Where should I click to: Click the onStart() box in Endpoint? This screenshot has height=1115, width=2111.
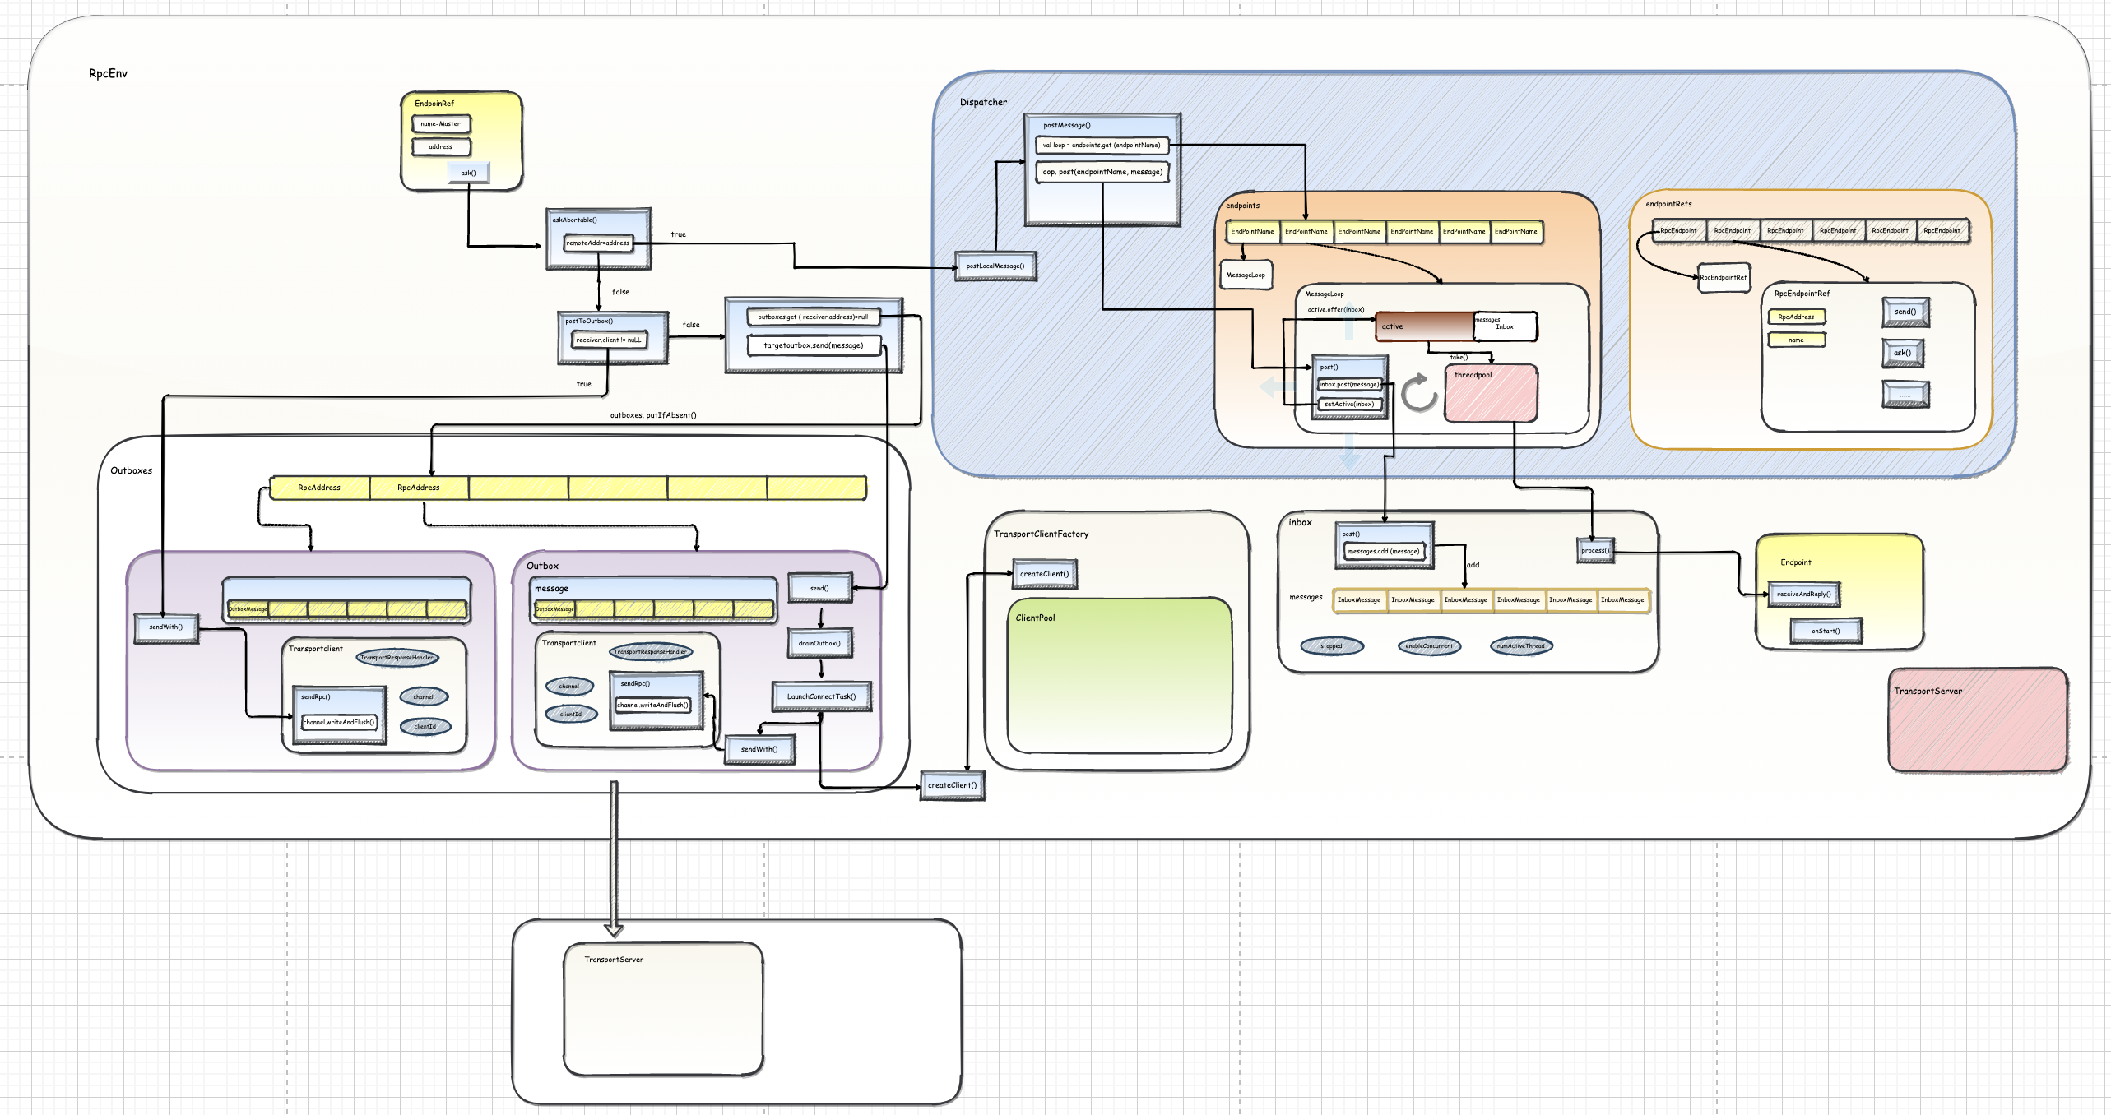1826,632
